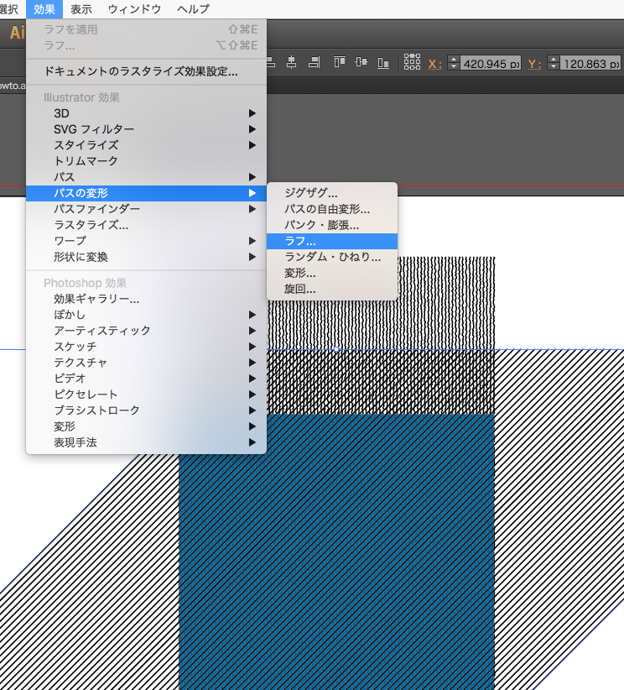
Task: Click the reference point grid icon
Action: coord(412,62)
